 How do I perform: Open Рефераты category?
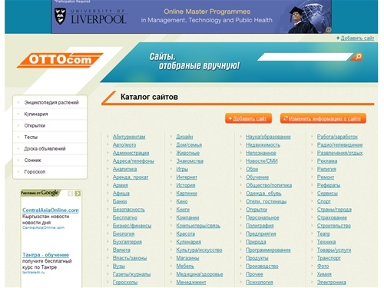point(329,185)
